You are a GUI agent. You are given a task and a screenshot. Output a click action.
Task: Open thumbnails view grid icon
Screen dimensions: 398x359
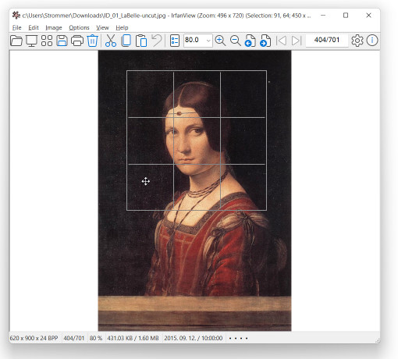(x=47, y=41)
